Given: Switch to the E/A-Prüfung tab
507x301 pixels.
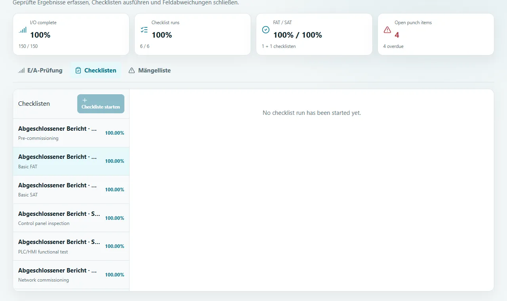Looking at the screenshot, I should (40, 70).
